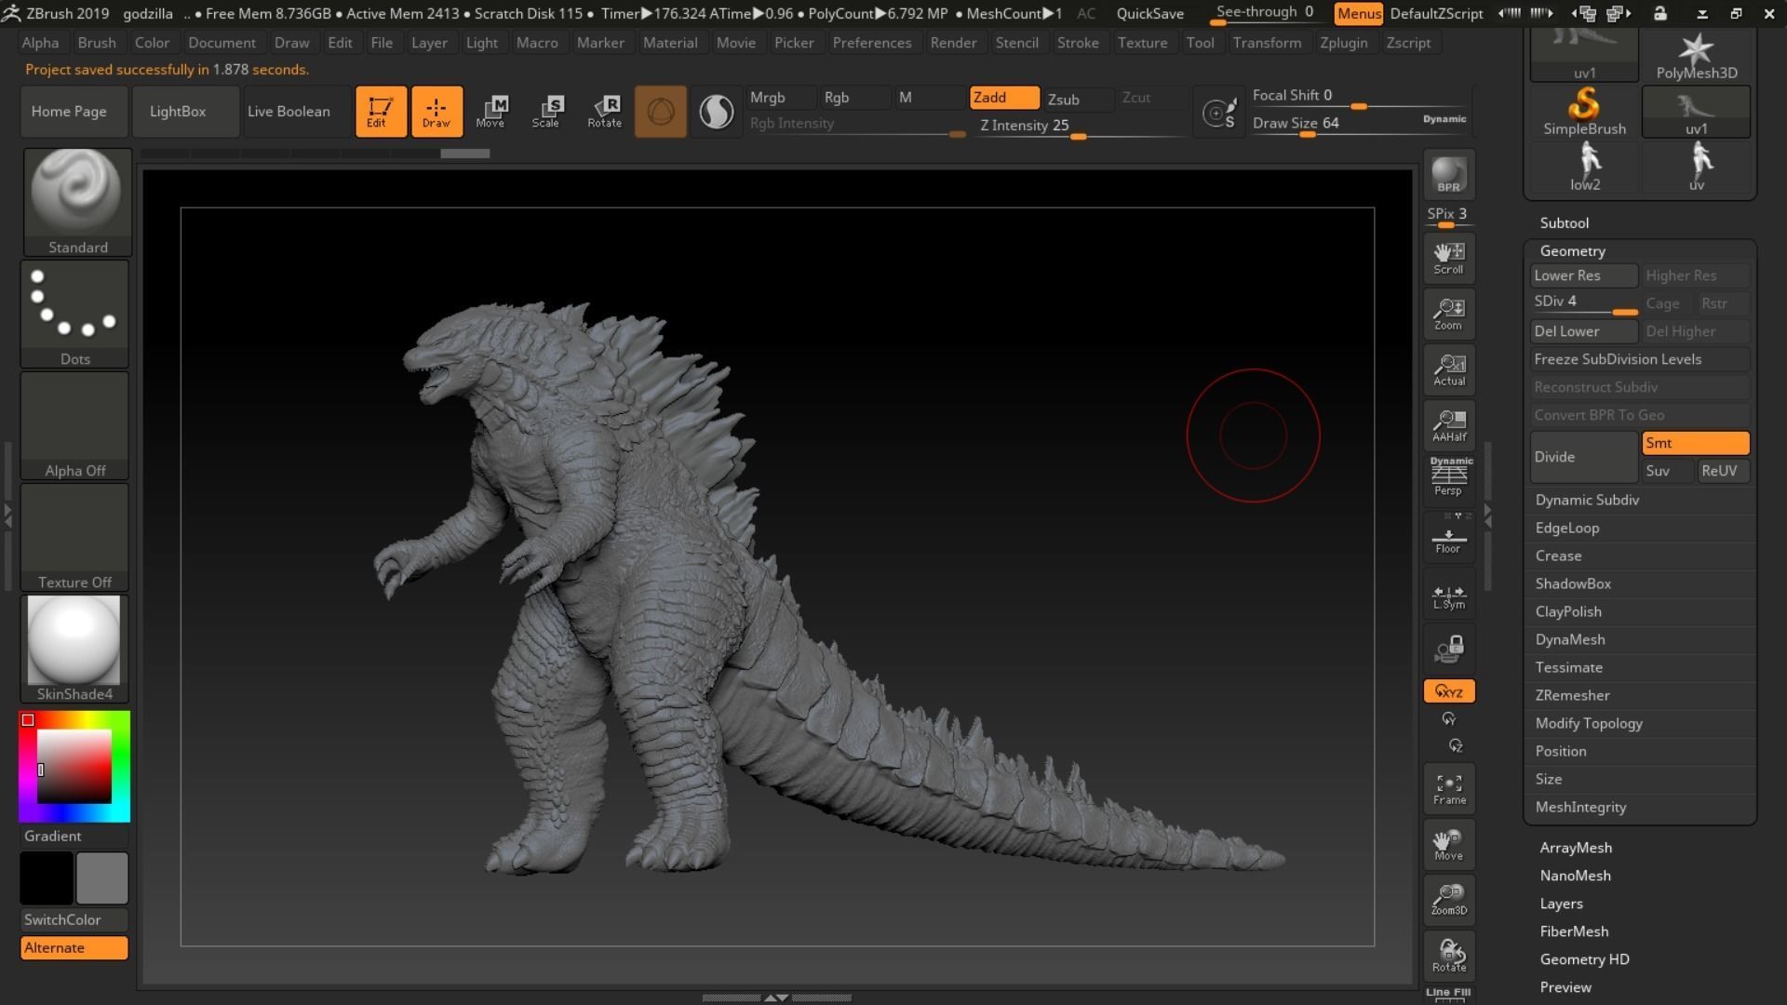The width and height of the screenshot is (1787, 1005).
Task: Click the black secondary color swatch
Action: coord(47,878)
